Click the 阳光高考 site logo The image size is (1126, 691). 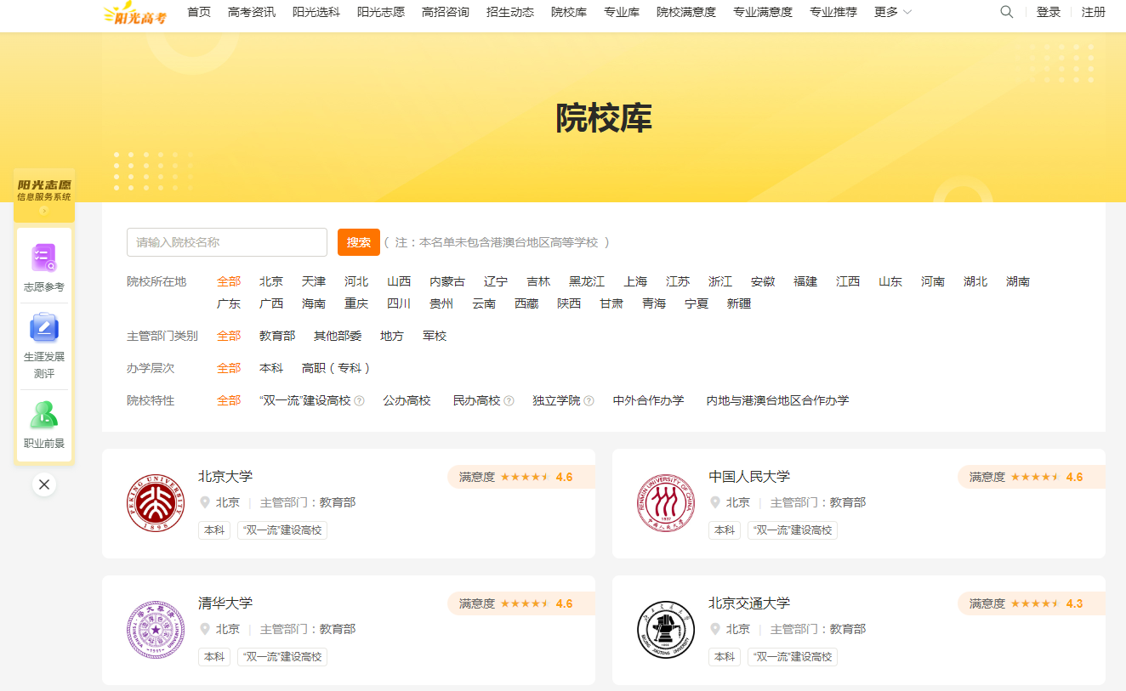point(134,13)
